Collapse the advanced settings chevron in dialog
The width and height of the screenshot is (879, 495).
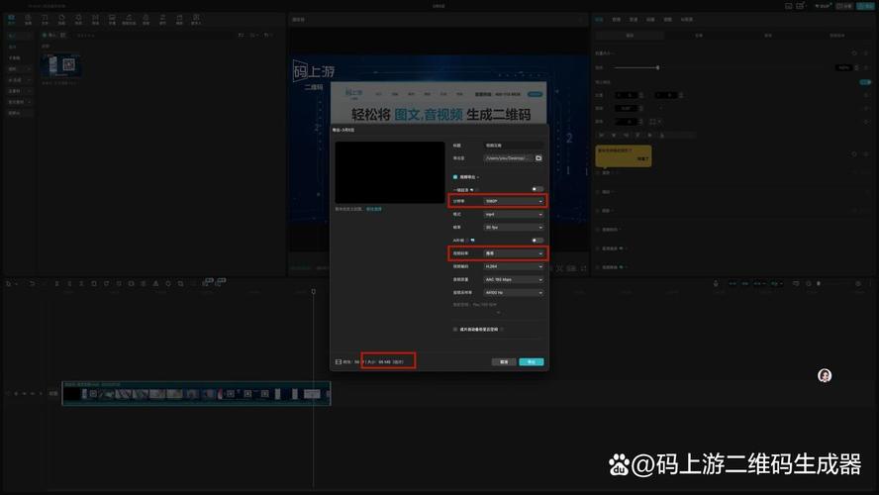(498, 312)
